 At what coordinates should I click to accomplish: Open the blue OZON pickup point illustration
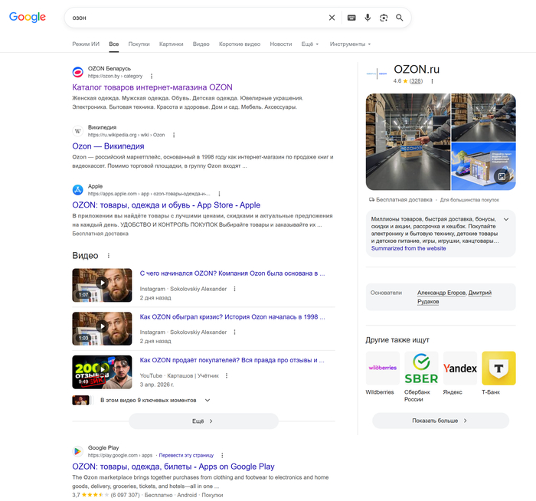click(x=483, y=166)
